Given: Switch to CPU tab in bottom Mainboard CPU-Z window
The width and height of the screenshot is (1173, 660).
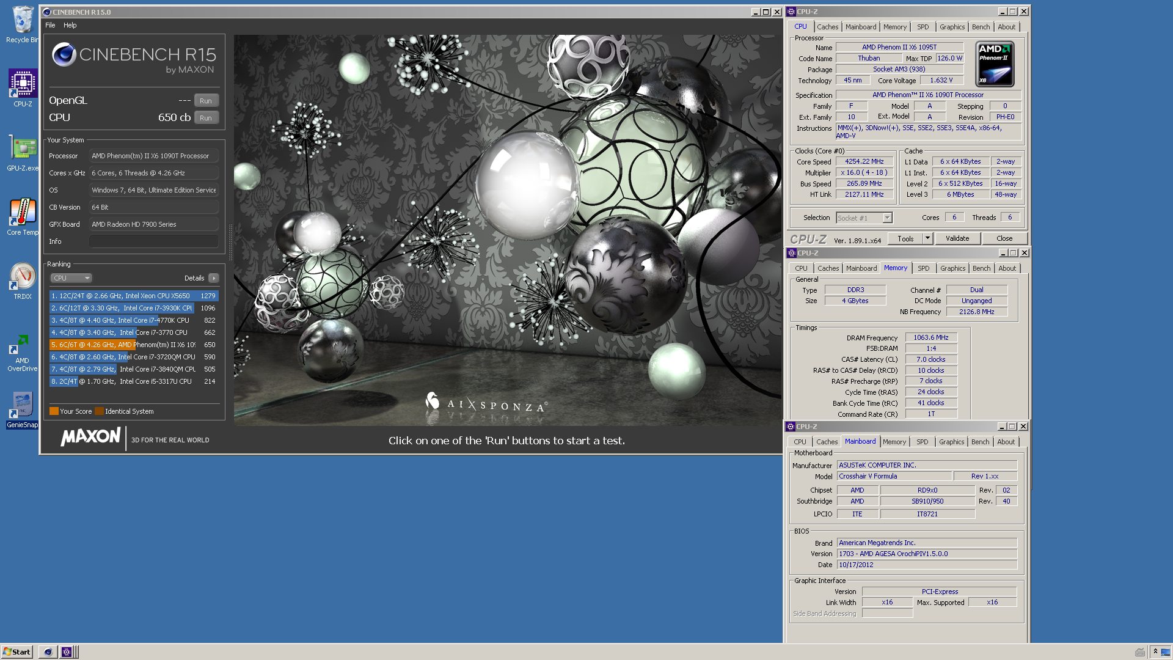Looking at the screenshot, I should click(x=800, y=442).
